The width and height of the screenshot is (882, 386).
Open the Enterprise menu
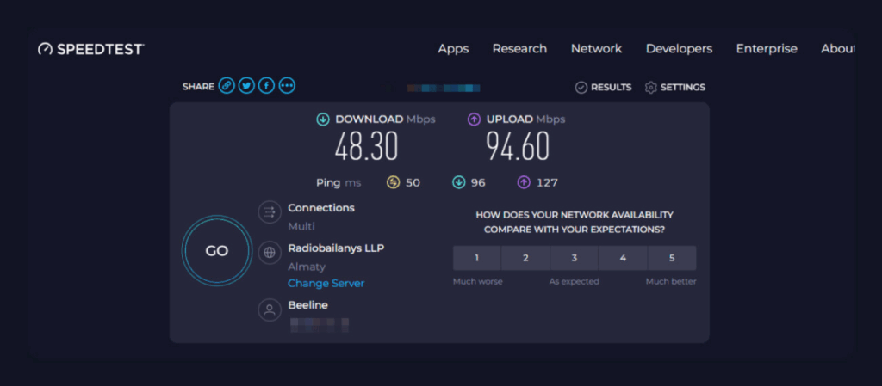(x=767, y=49)
